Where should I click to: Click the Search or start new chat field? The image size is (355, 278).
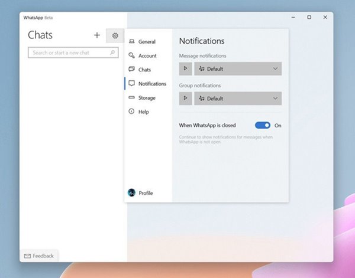(x=68, y=53)
